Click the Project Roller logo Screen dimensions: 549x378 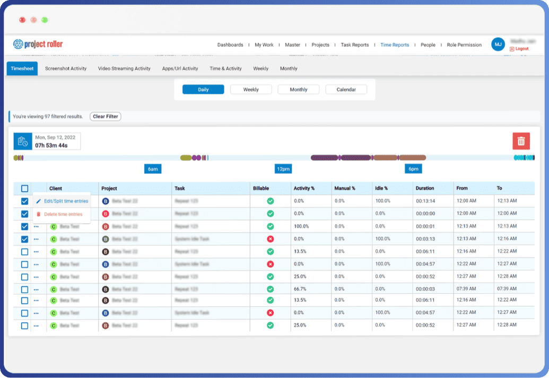point(38,44)
